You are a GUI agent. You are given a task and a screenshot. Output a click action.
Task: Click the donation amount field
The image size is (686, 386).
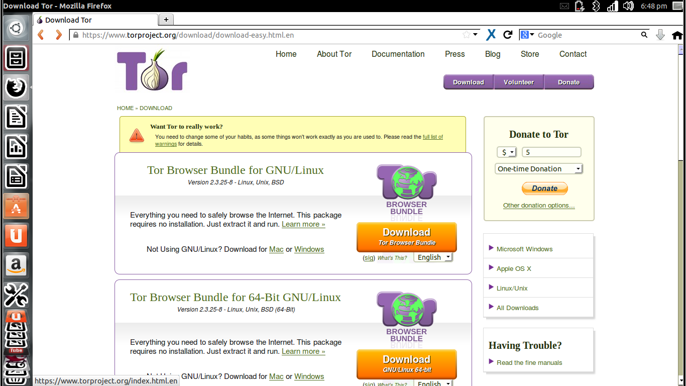pyautogui.click(x=551, y=152)
